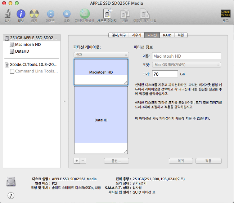Select the 251GB APPLE SSD disk in sidebar

[32, 38]
